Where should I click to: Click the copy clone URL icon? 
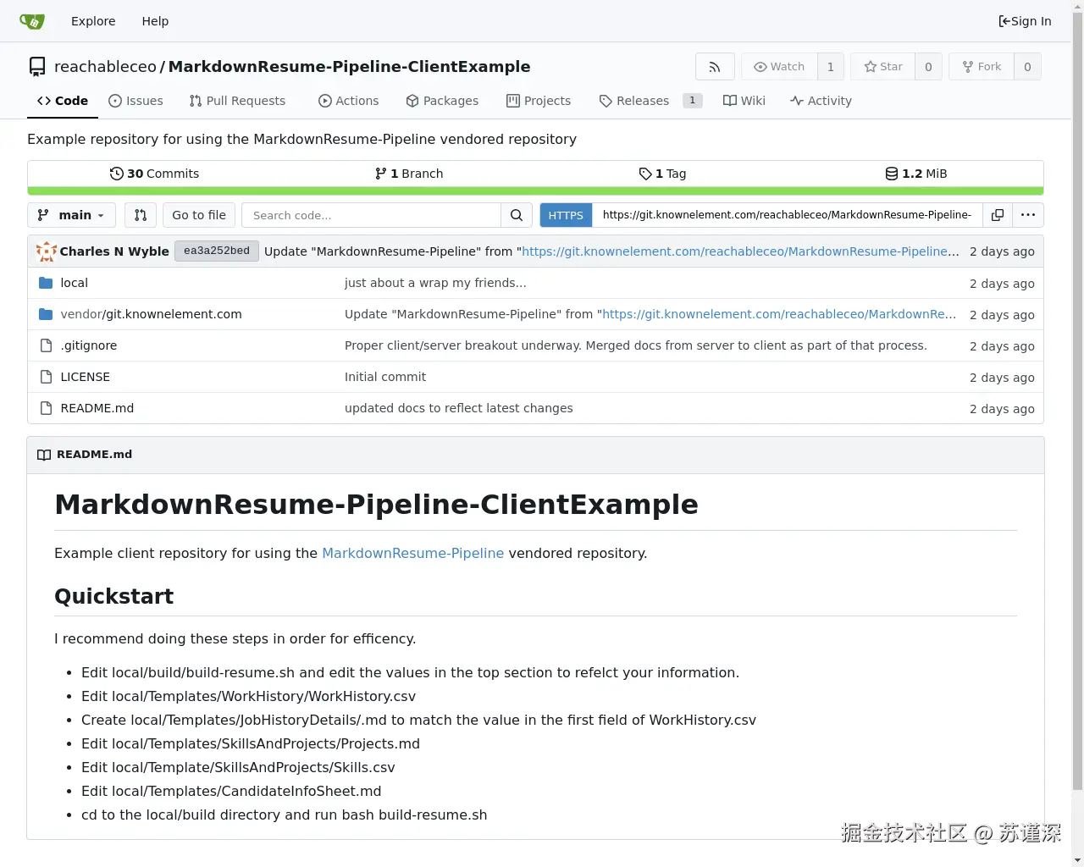coord(998,215)
